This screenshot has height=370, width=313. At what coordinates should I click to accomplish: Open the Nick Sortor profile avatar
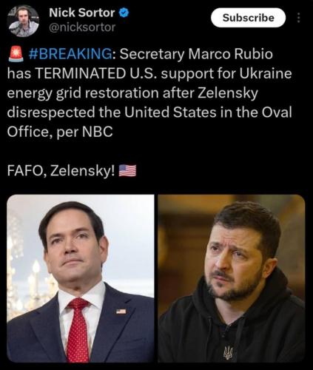23,21
